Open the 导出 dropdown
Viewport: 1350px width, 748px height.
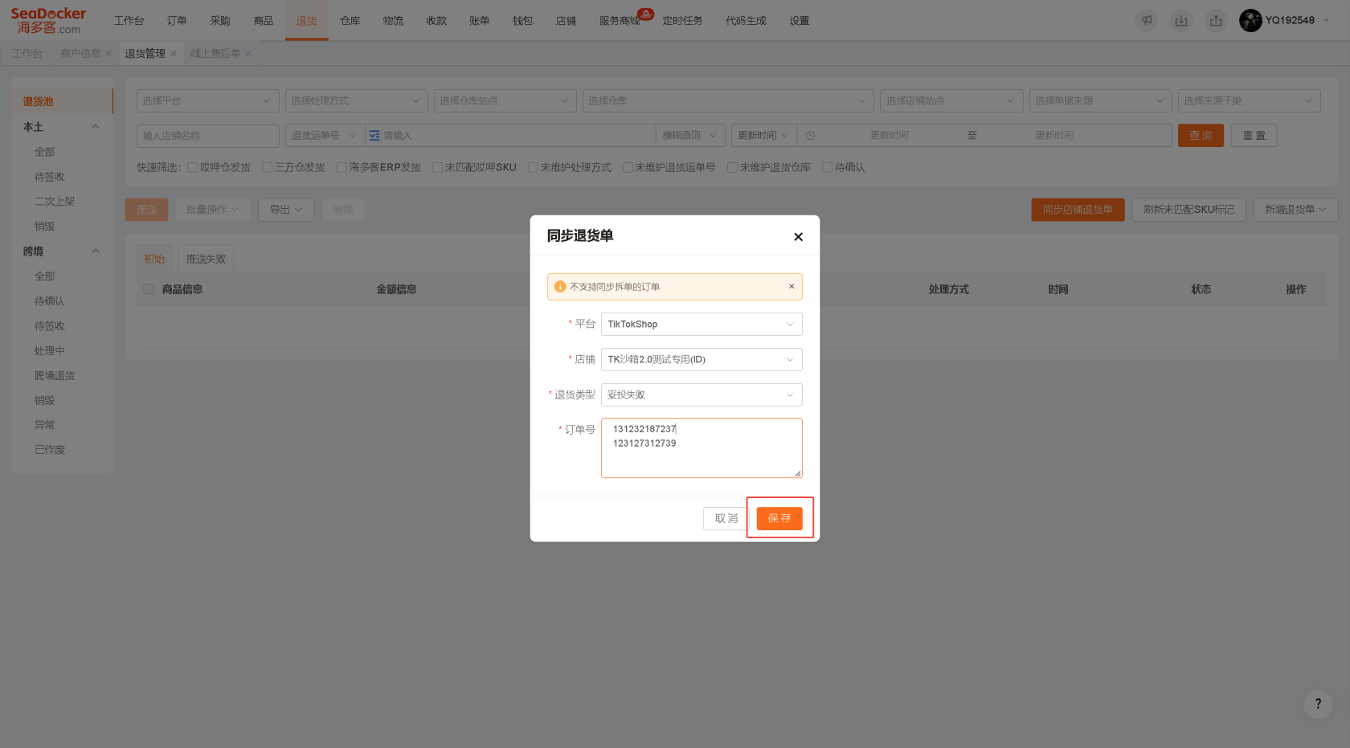[x=286, y=210]
